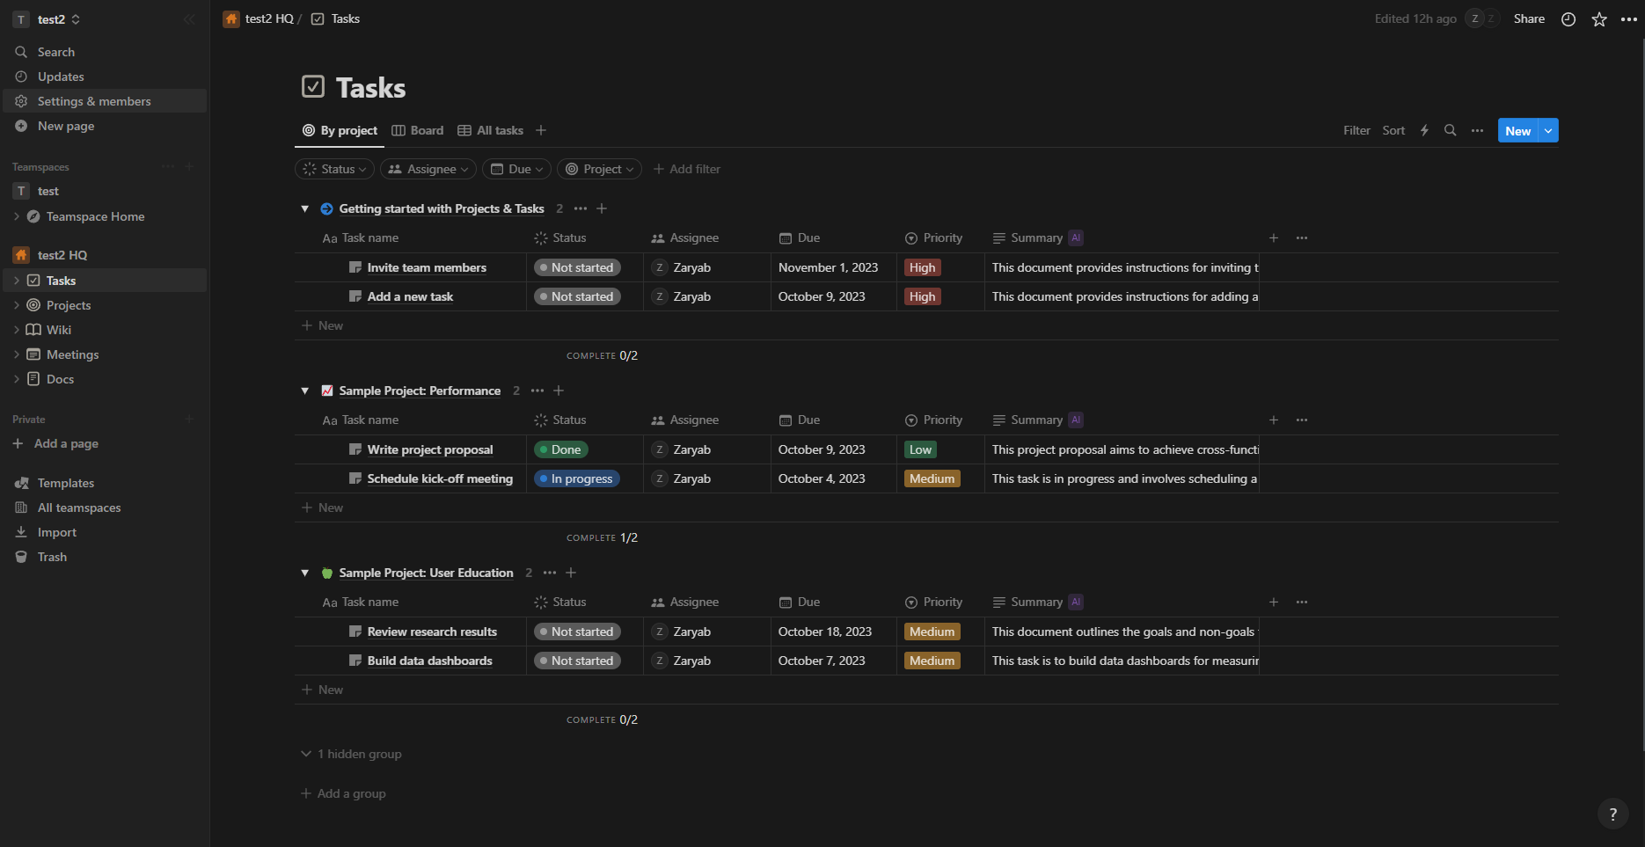Viewport: 1645px width, 847px height.
Task: Add a new view with plus icon
Action: click(541, 131)
